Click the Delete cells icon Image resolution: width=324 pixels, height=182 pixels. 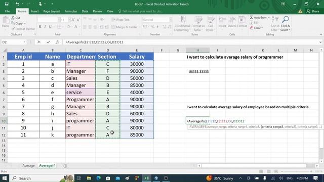click(232, 20)
